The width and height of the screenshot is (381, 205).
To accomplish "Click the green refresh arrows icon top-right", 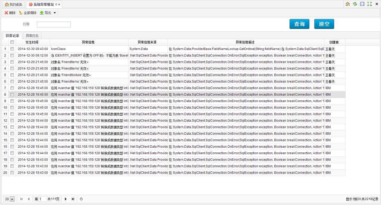I will 355,4.
